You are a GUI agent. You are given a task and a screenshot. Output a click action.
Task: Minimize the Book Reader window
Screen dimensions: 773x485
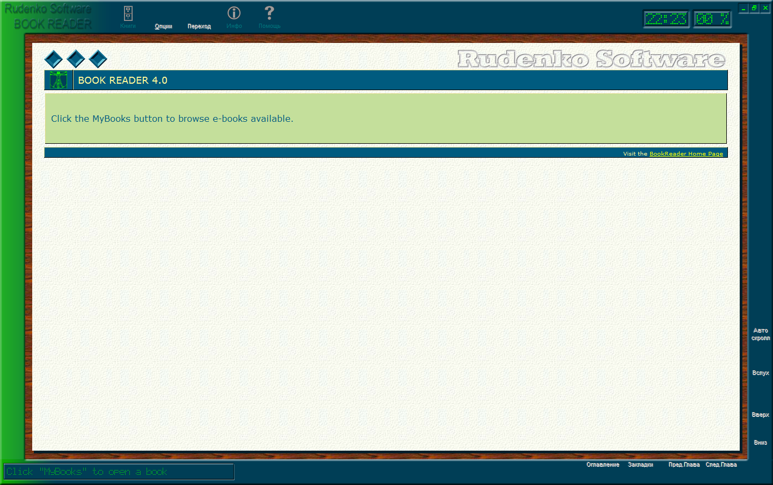click(x=743, y=8)
